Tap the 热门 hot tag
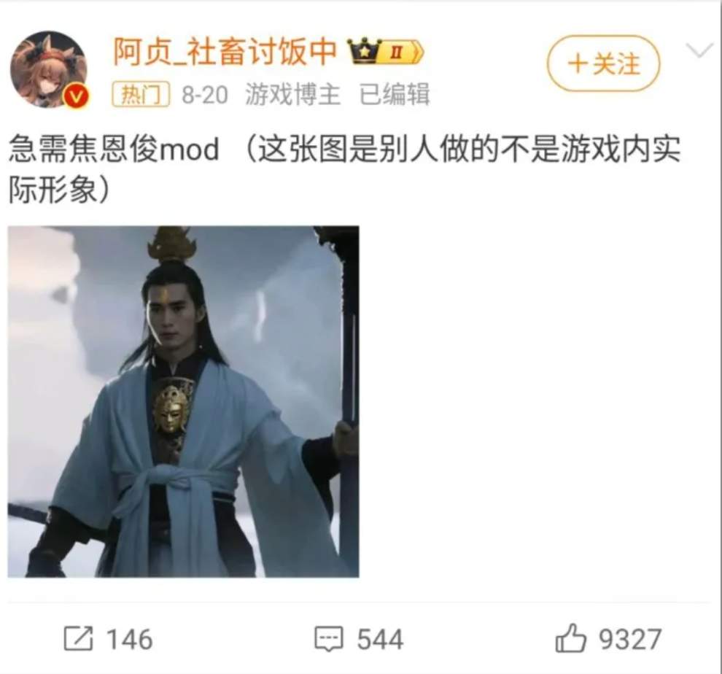The height and width of the screenshot is (674, 722). pyautogui.click(x=141, y=94)
